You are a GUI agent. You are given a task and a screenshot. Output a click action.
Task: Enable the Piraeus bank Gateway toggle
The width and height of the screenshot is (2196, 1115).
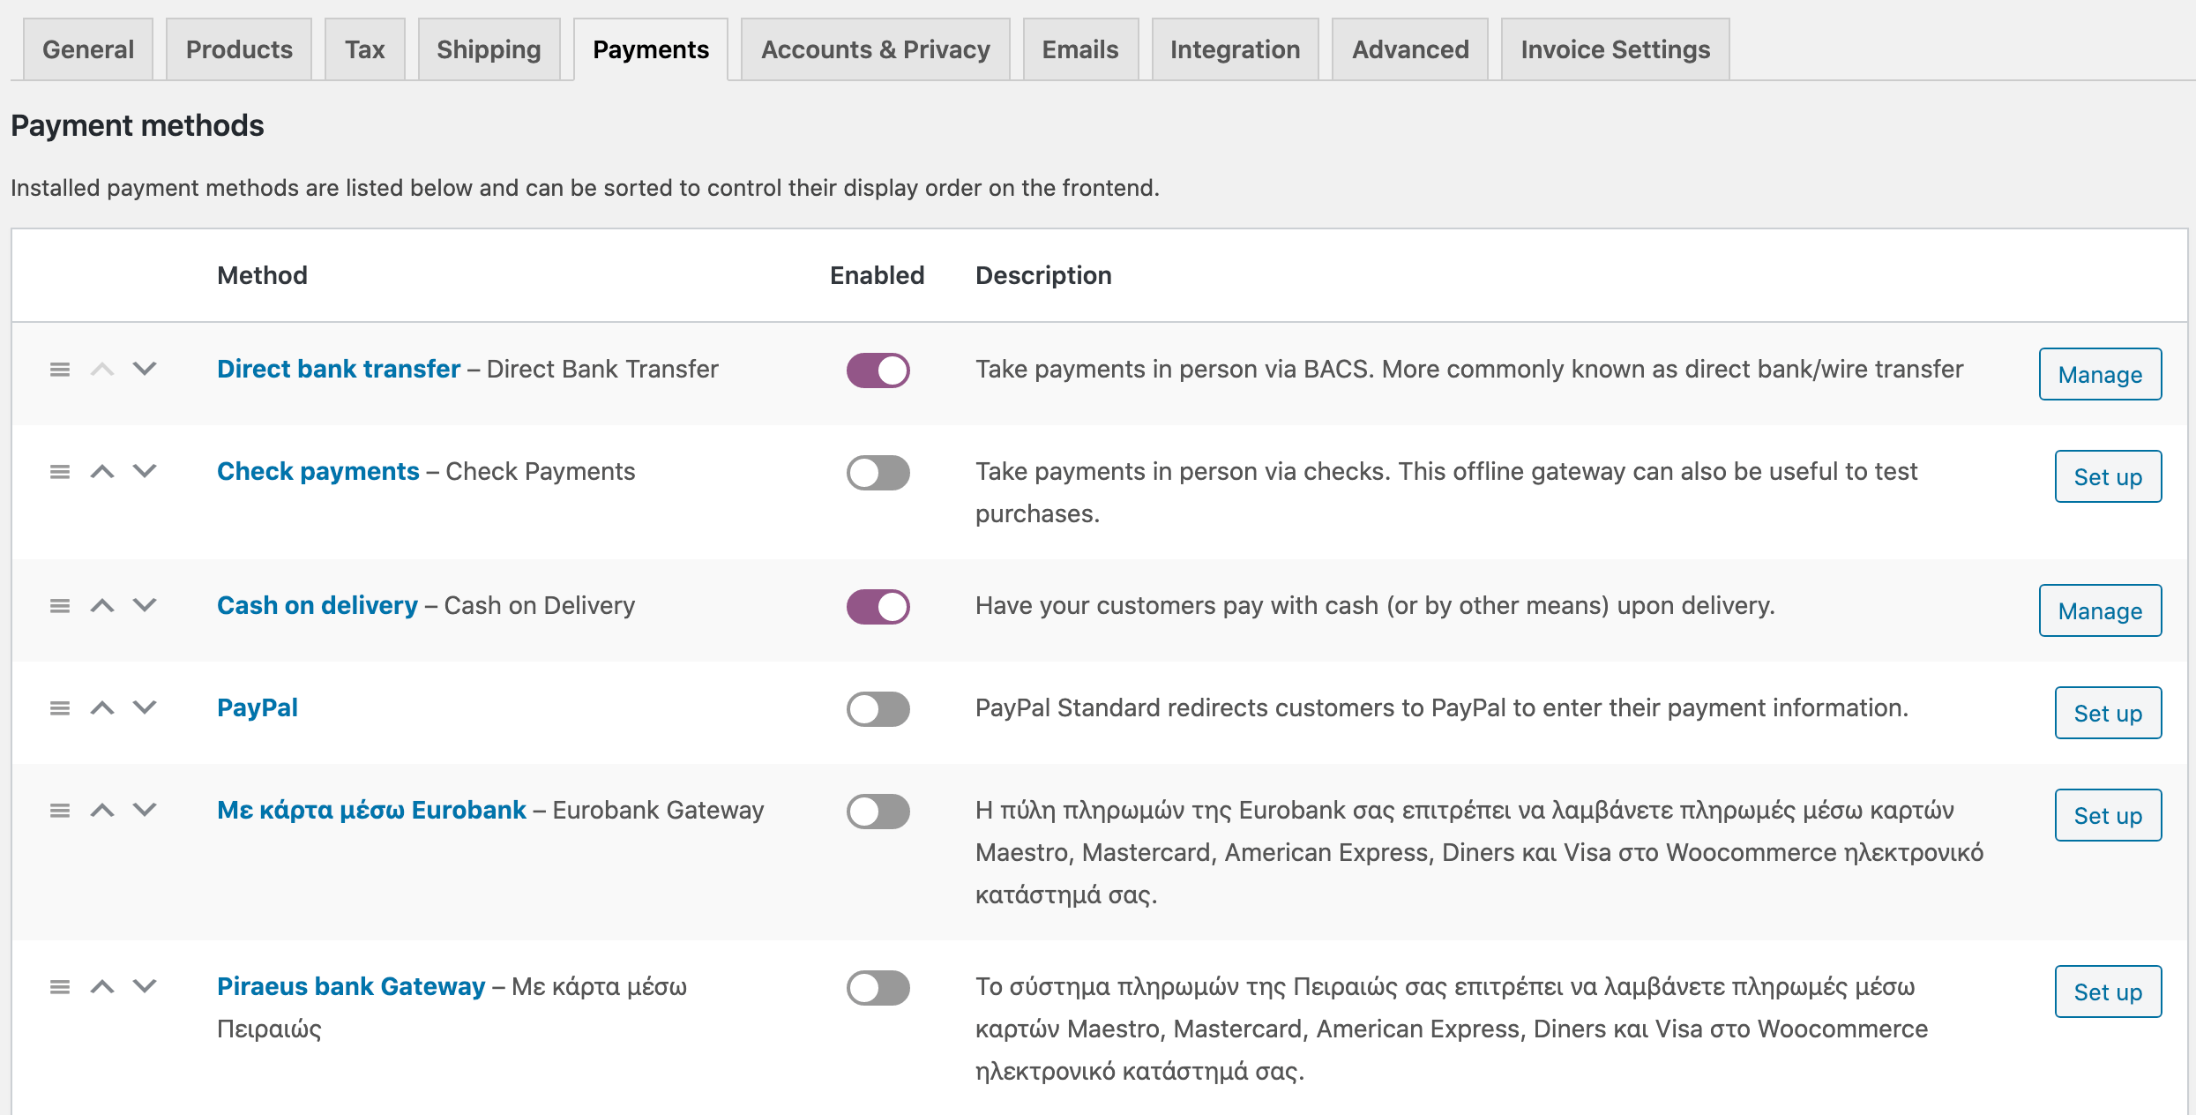click(x=878, y=988)
